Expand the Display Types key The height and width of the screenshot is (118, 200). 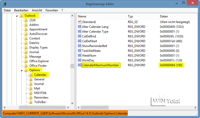click(x=22, y=48)
